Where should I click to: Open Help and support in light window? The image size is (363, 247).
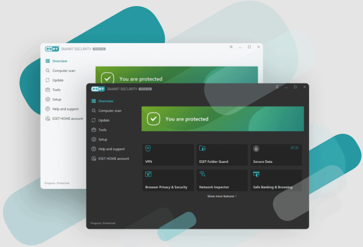coord(62,109)
